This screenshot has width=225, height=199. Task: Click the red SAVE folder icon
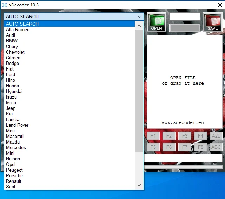pos(213,22)
